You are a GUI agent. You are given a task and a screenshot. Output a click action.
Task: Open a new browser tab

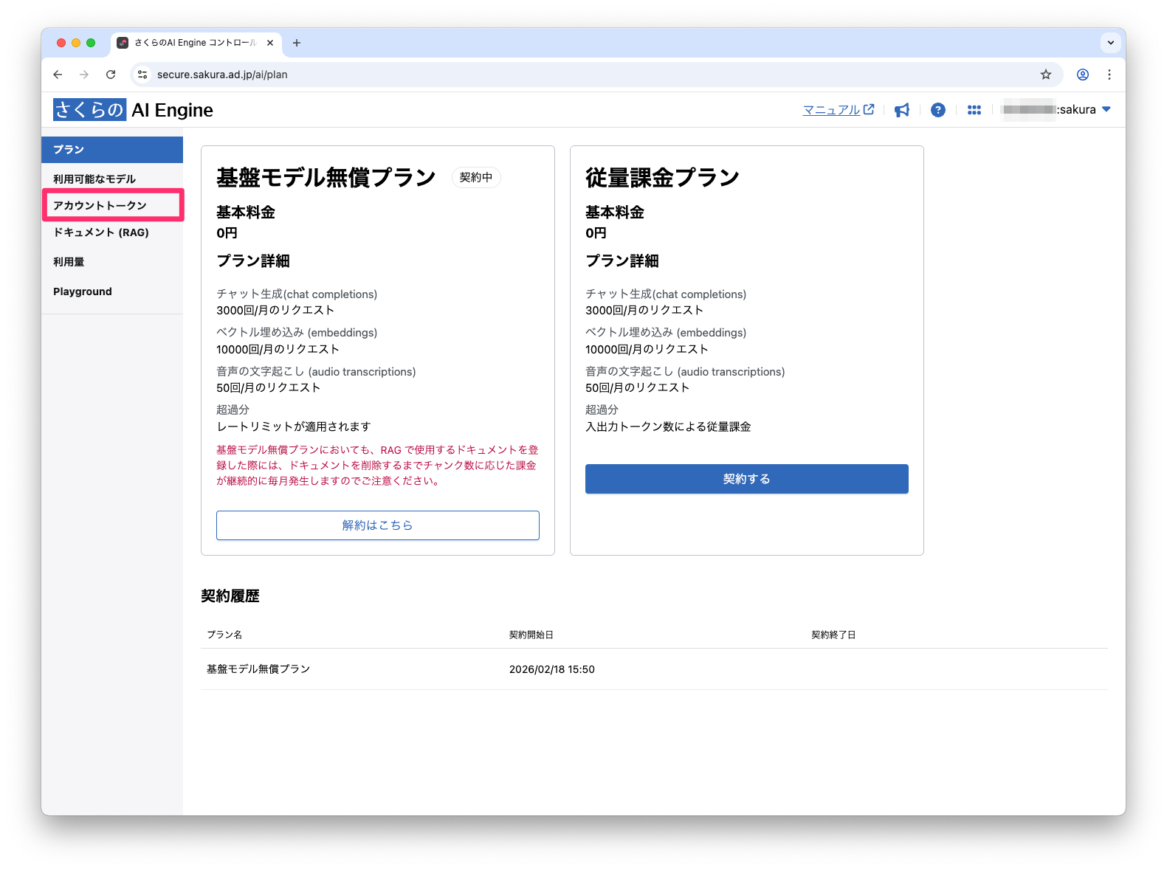pos(297,43)
